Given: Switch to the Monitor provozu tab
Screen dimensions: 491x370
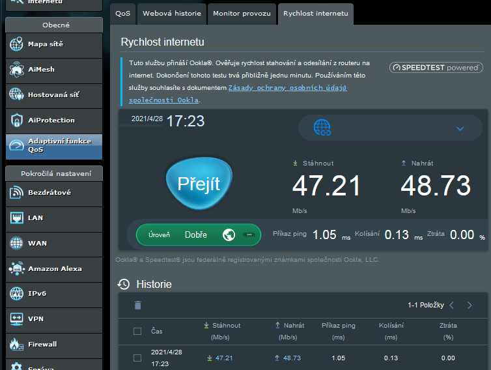Looking at the screenshot, I should [x=241, y=13].
